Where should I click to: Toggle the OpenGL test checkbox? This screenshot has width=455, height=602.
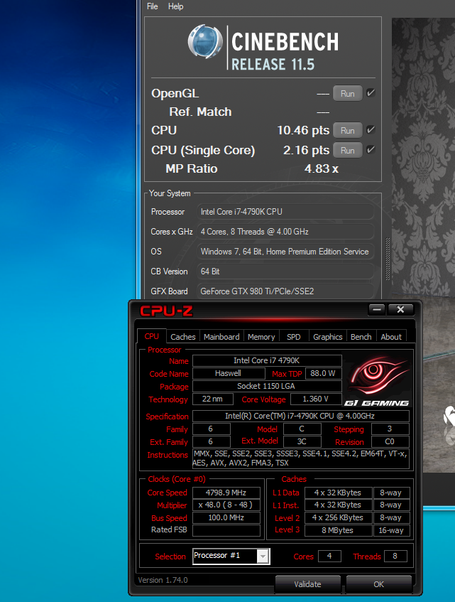coord(371,93)
